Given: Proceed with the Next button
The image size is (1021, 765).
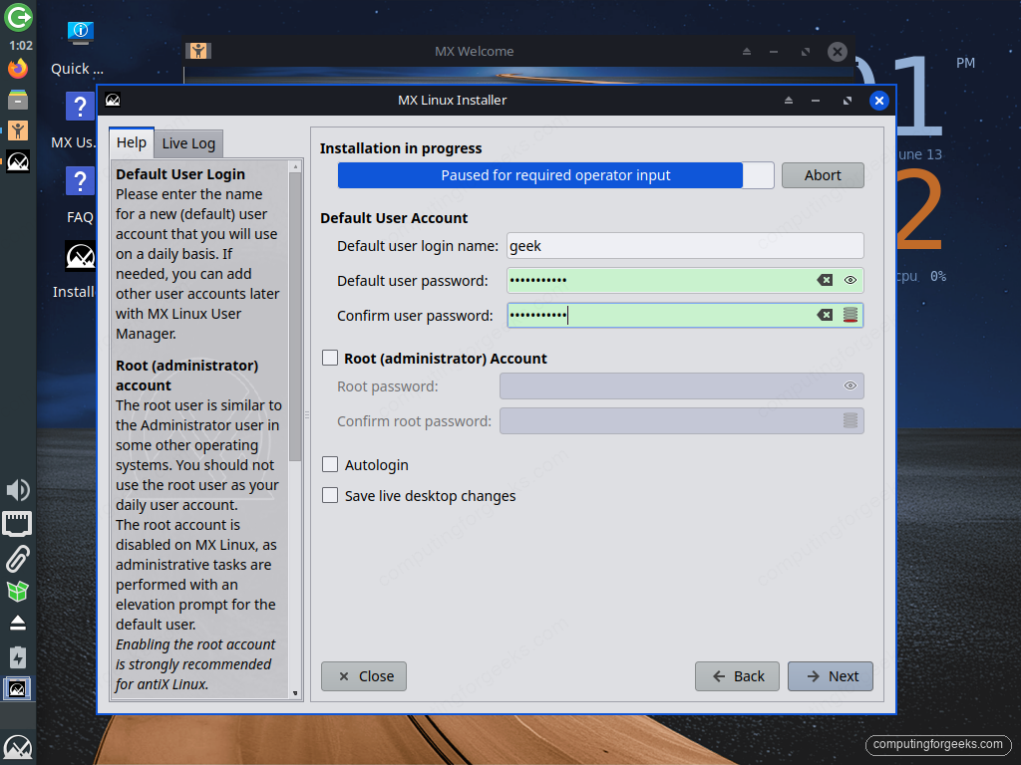Looking at the screenshot, I should (831, 676).
